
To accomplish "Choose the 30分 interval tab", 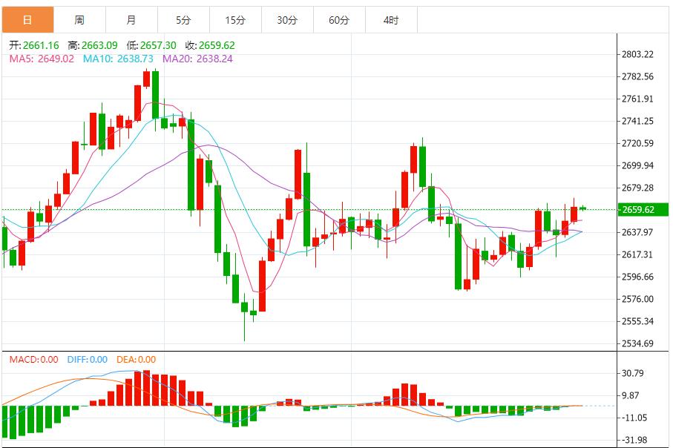I will [x=287, y=20].
